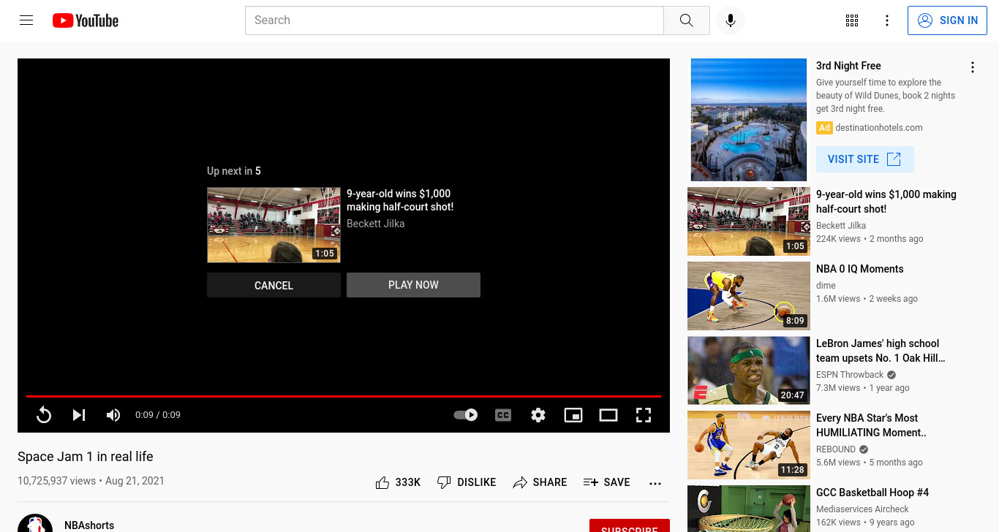The image size is (999, 532).
Task: Open the 3rd Night Free ad title
Action: pyautogui.click(x=848, y=66)
